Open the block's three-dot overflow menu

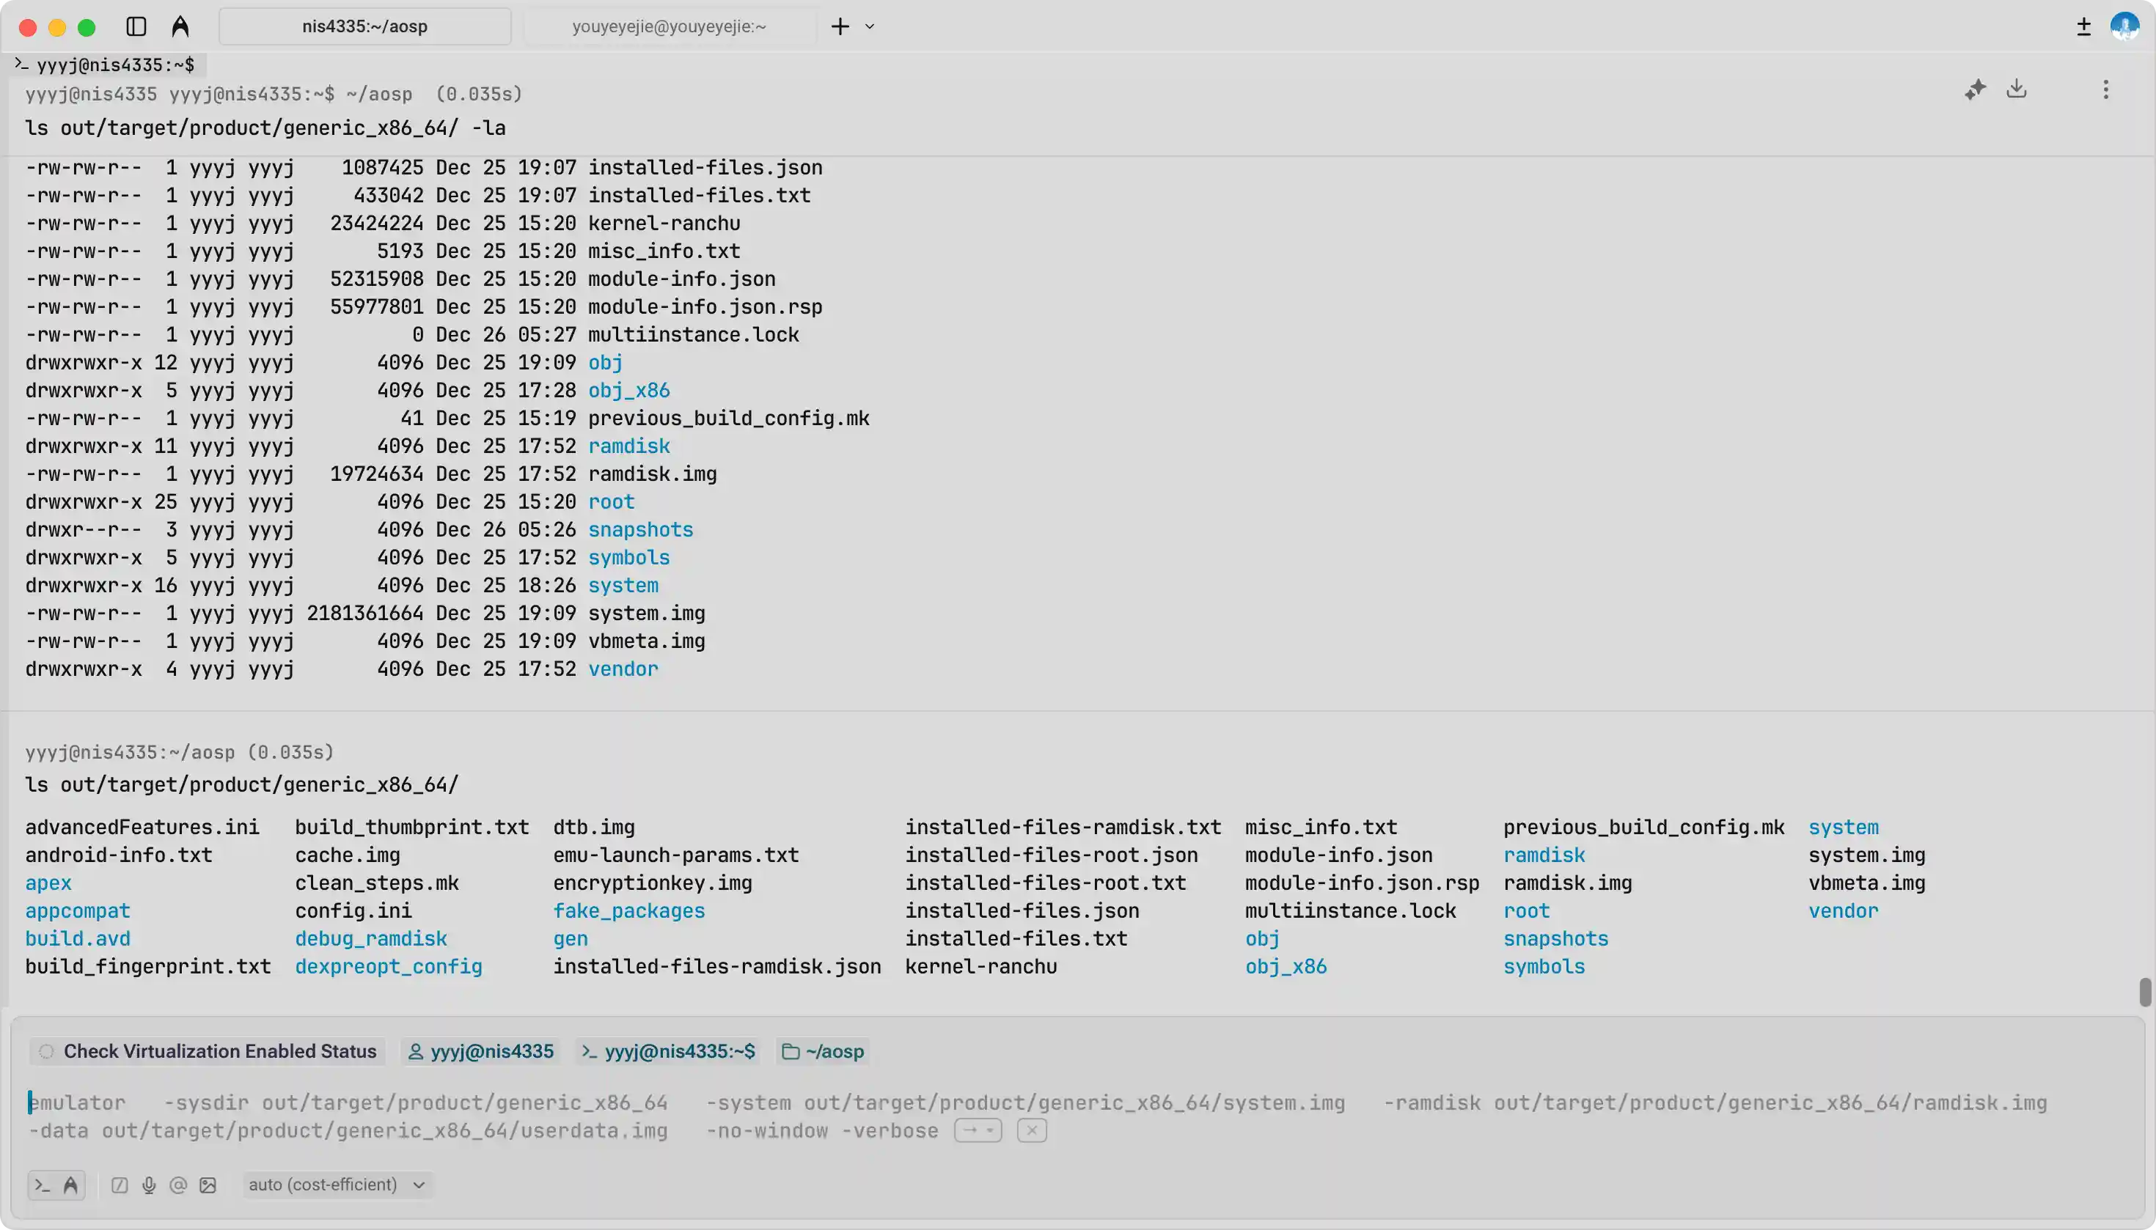pyautogui.click(x=2105, y=89)
